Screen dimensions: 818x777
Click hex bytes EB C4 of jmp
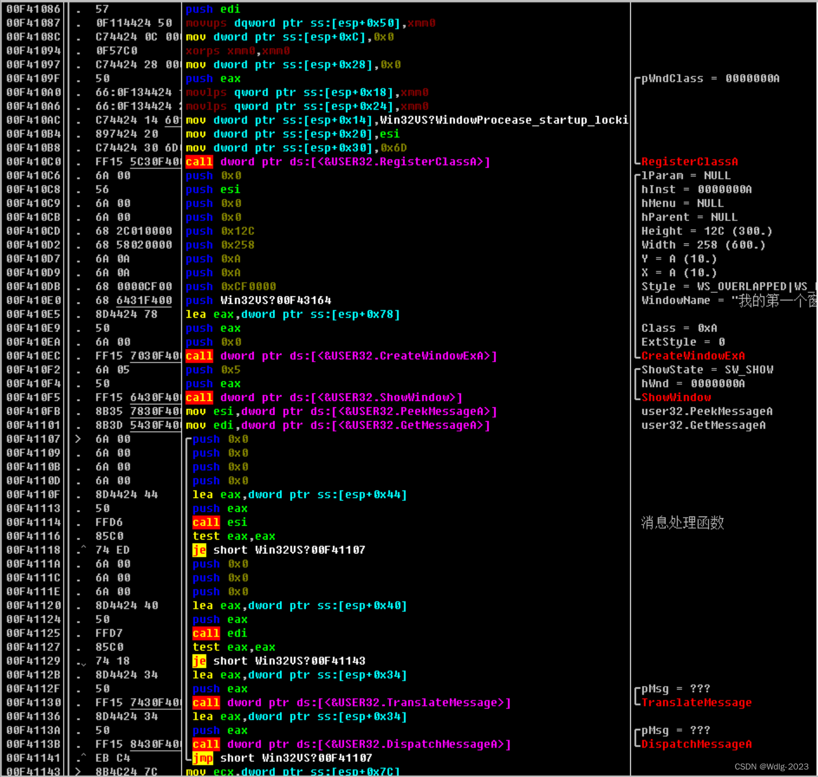[x=113, y=758]
